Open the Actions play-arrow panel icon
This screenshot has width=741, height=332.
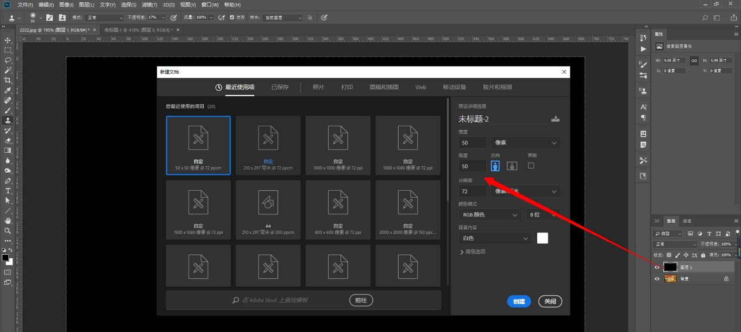[x=643, y=49]
